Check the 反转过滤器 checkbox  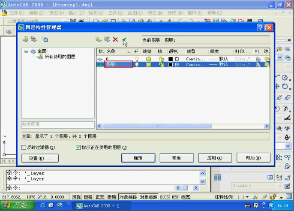coord(24,148)
